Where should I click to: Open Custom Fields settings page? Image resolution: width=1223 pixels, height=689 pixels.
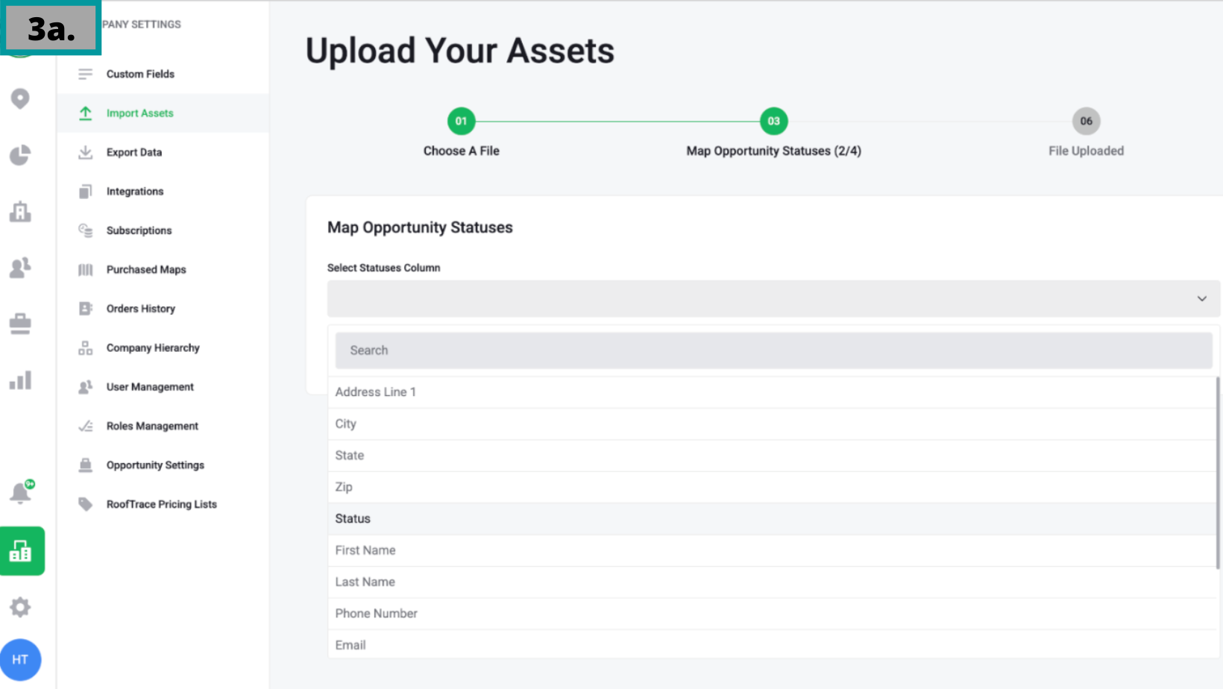[140, 74]
